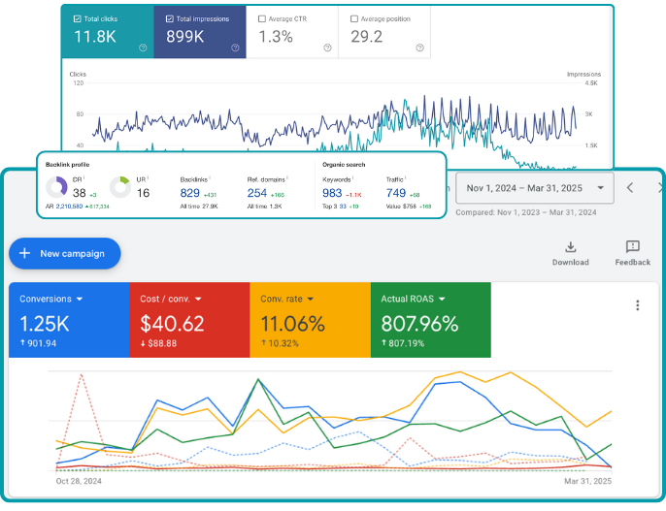Open the Actual ROAS metric dropdown
Viewport: 666px width, 511px height.
[x=442, y=299]
